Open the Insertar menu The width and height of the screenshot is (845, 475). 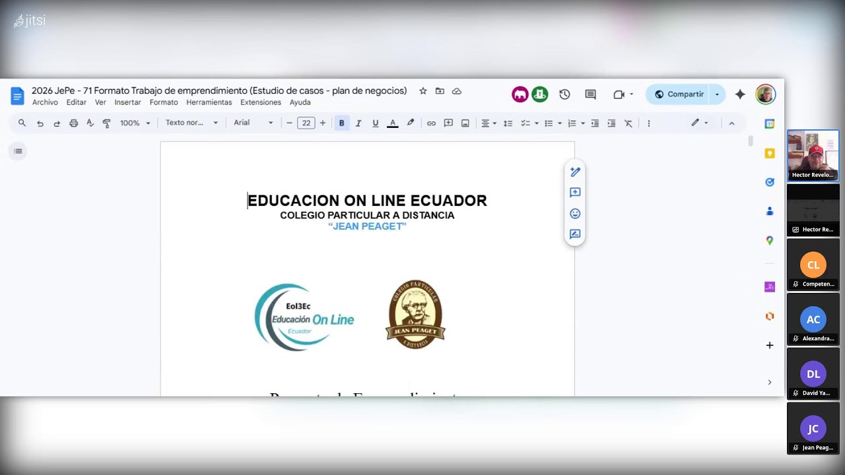tap(127, 103)
